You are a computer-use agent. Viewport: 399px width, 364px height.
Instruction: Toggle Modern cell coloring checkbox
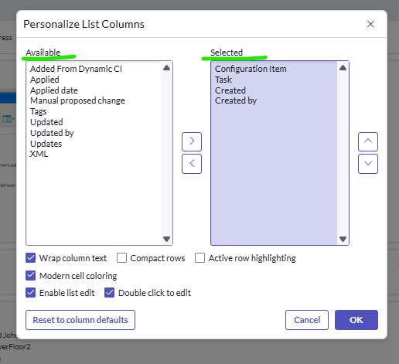[31, 275]
